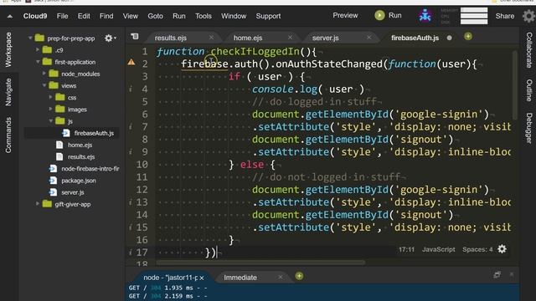Close the results.ejs tab

211,38
